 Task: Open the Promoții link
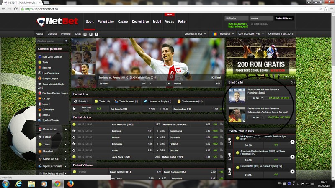66,34
